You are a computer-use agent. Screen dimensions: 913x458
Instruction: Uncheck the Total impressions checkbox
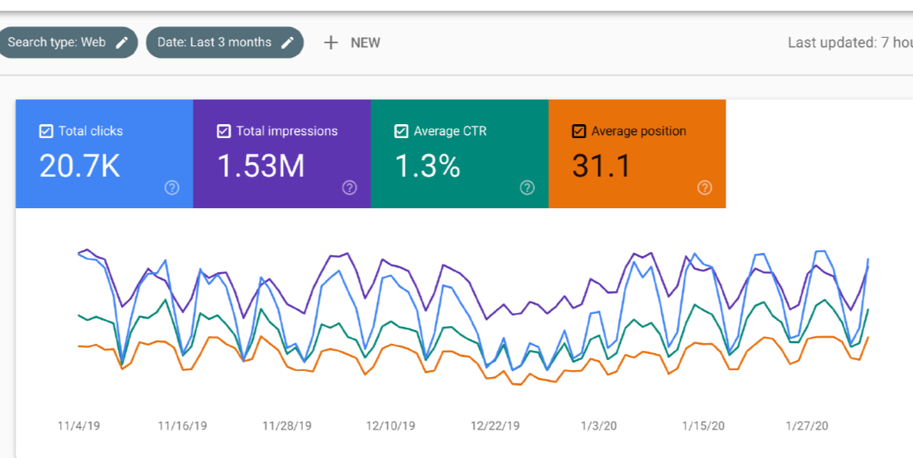[x=224, y=132]
